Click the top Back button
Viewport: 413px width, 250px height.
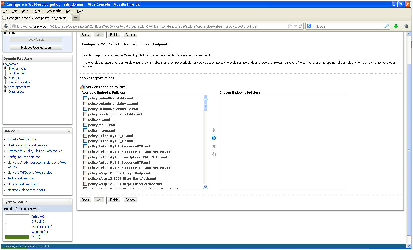(86, 35)
